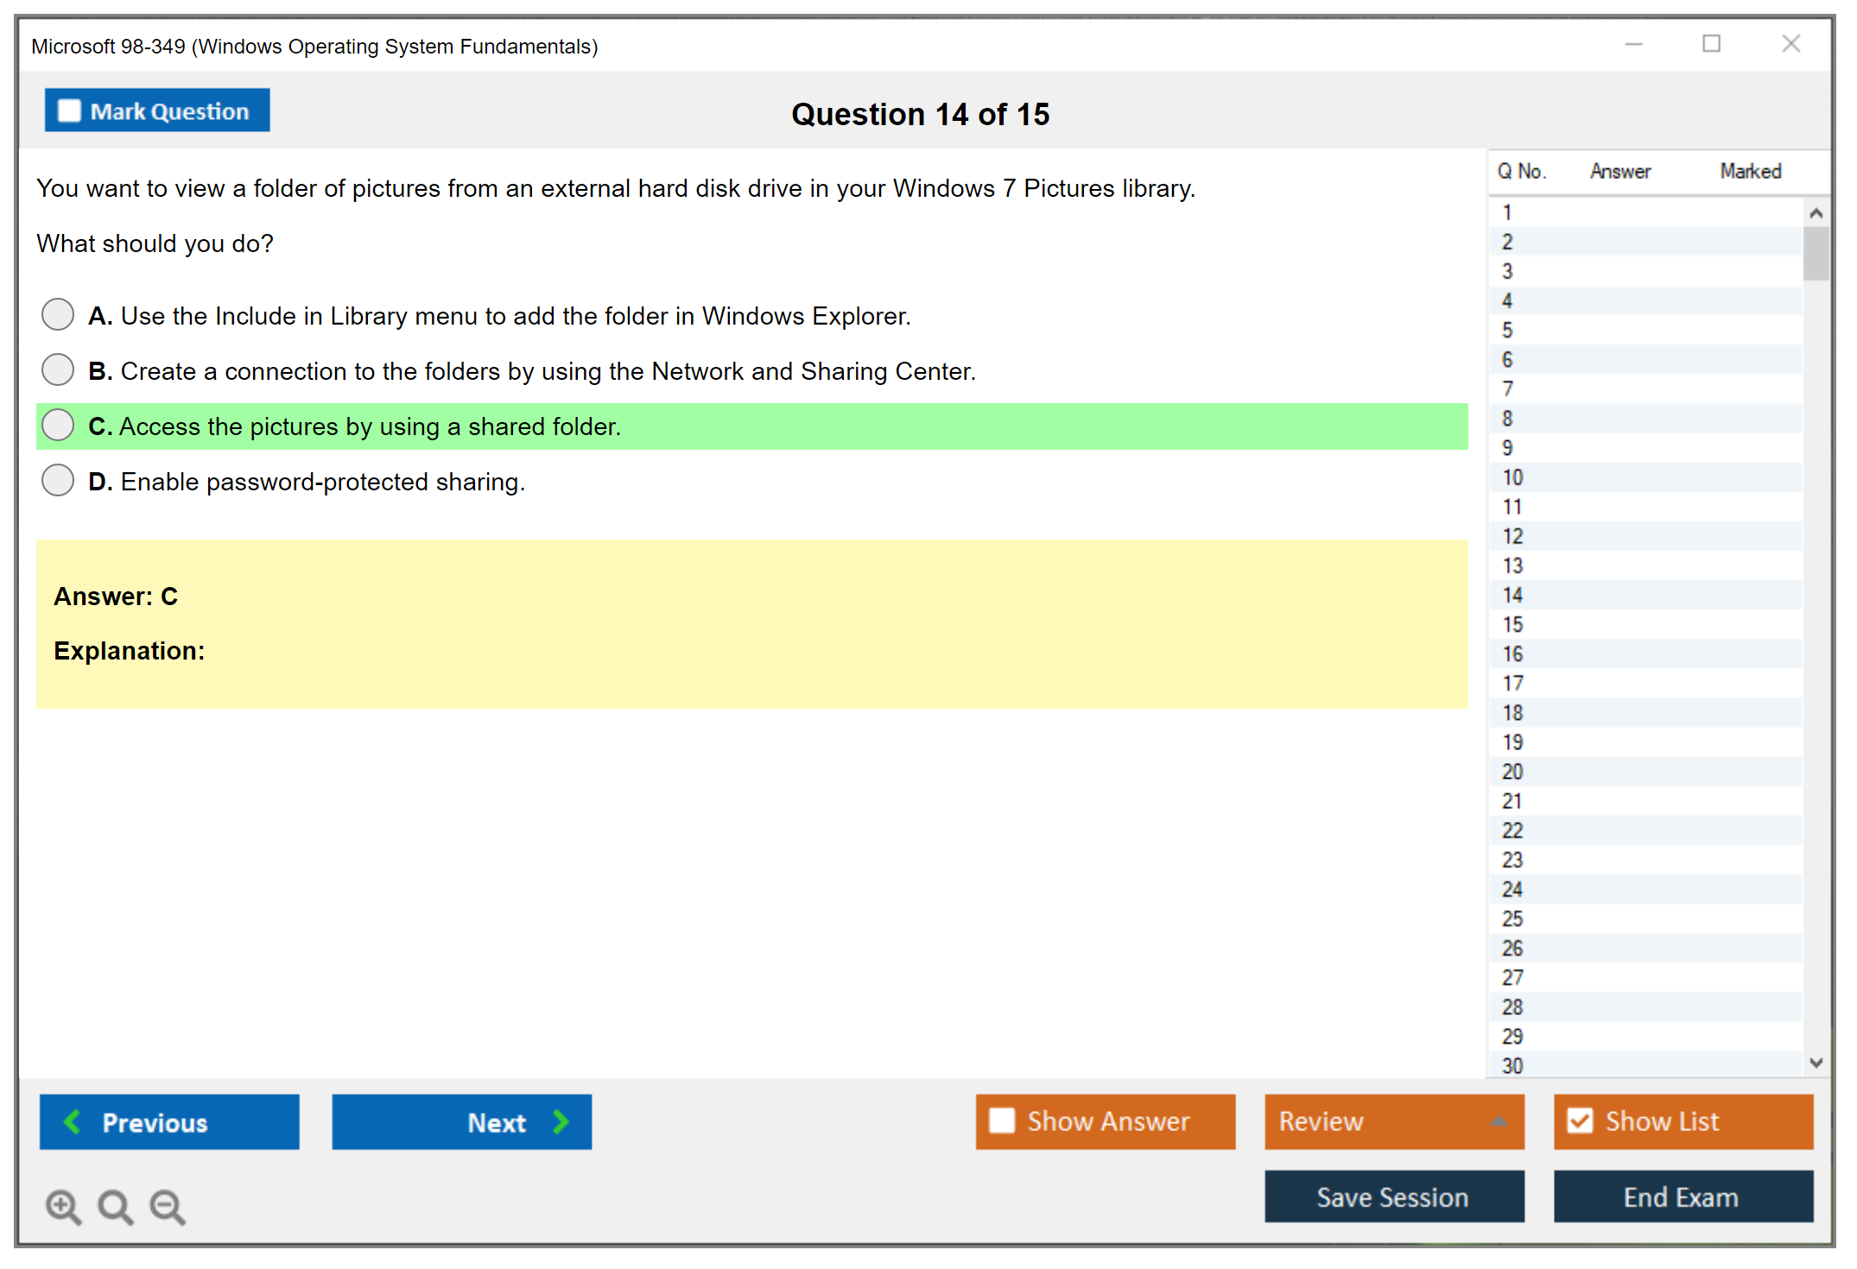Expand the Review dropdown menu
This screenshot has height=1269, width=1857.
(x=1499, y=1121)
